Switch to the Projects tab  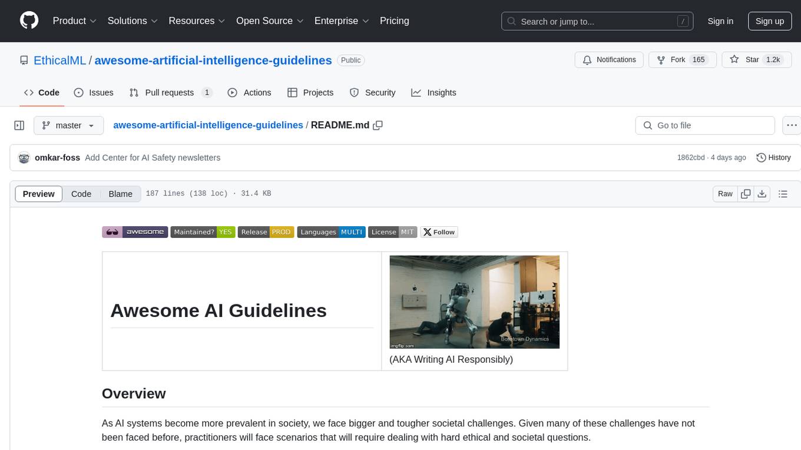[x=310, y=92]
